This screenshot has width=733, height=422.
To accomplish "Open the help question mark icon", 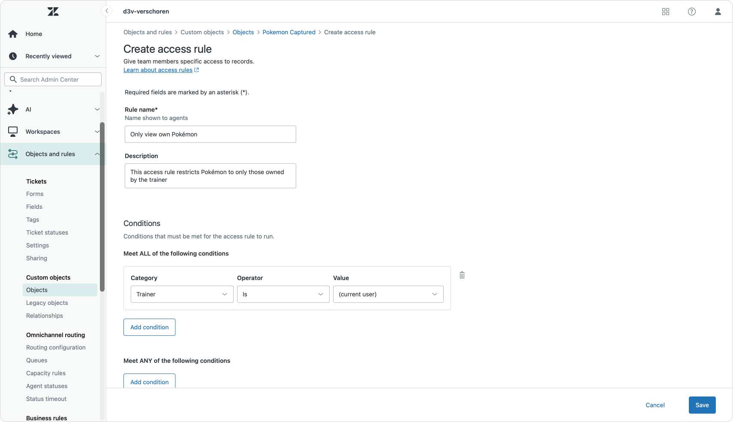I will tap(691, 12).
